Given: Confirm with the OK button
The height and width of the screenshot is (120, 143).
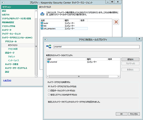Looking at the screenshot, I should point(122,114).
